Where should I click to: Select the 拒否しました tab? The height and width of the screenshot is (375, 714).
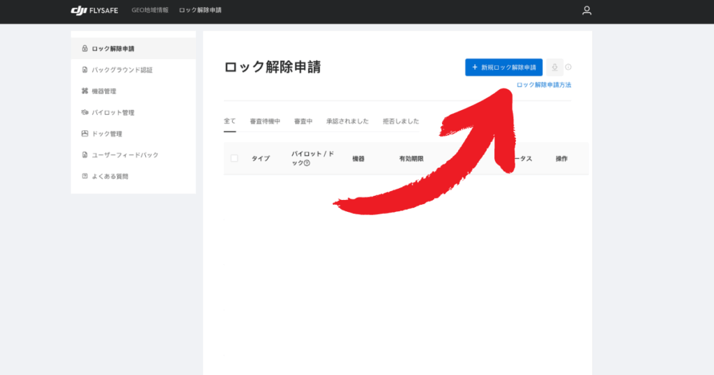tap(401, 121)
